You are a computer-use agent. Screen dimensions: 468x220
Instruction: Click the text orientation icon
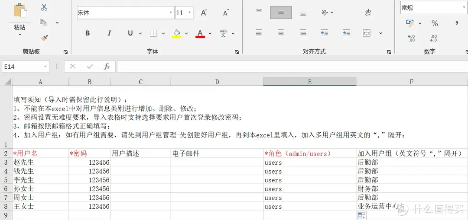(325, 13)
